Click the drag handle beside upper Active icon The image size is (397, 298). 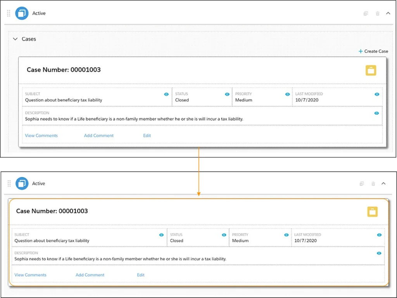pos(9,13)
